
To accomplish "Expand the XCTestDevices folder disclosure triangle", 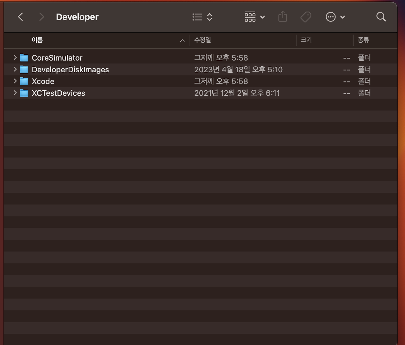I will (15, 93).
